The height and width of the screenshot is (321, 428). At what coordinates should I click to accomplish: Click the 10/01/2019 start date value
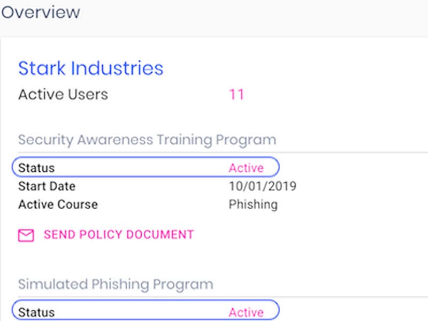click(263, 187)
